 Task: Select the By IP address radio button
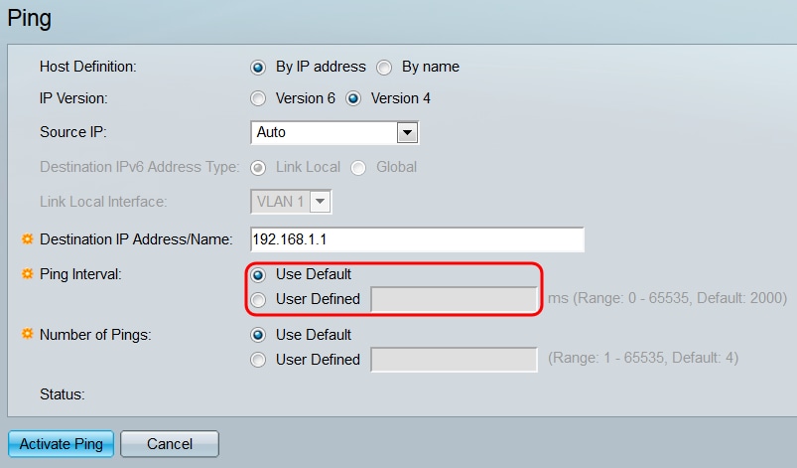point(258,68)
